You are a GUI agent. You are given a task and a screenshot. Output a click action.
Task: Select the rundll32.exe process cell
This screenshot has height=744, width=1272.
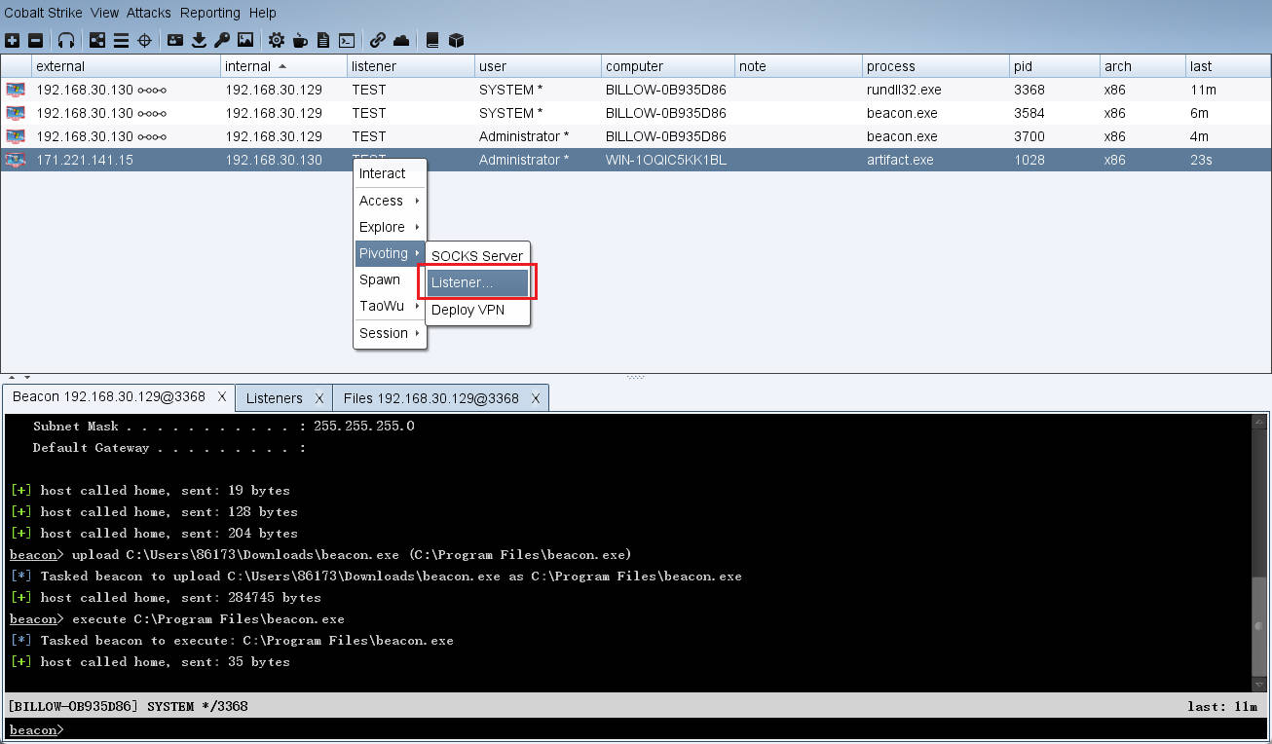point(936,90)
